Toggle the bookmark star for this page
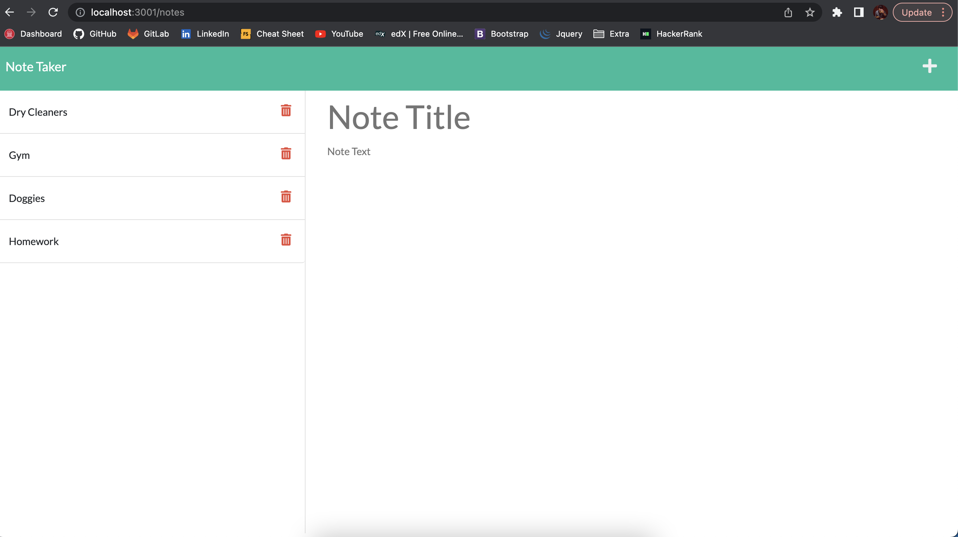 coord(810,12)
